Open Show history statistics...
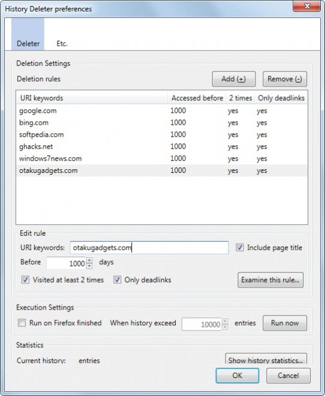 pos(266,359)
